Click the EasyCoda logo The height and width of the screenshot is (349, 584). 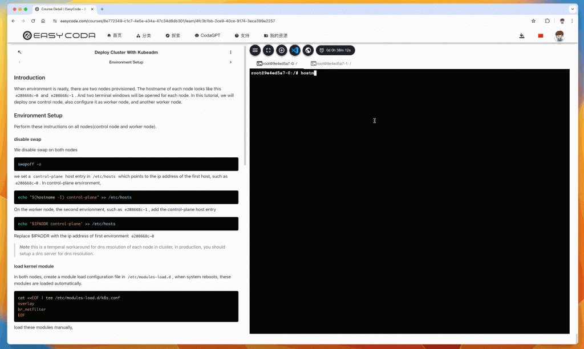click(59, 35)
